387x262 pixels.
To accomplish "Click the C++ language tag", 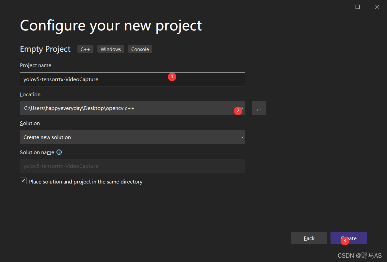I will pos(85,49).
